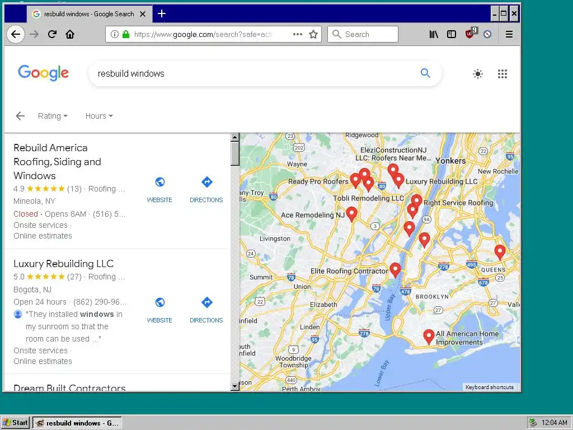Viewport: 573px width, 430px height.
Task: Open a new tab with the plus icon
Action: click(162, 14)
